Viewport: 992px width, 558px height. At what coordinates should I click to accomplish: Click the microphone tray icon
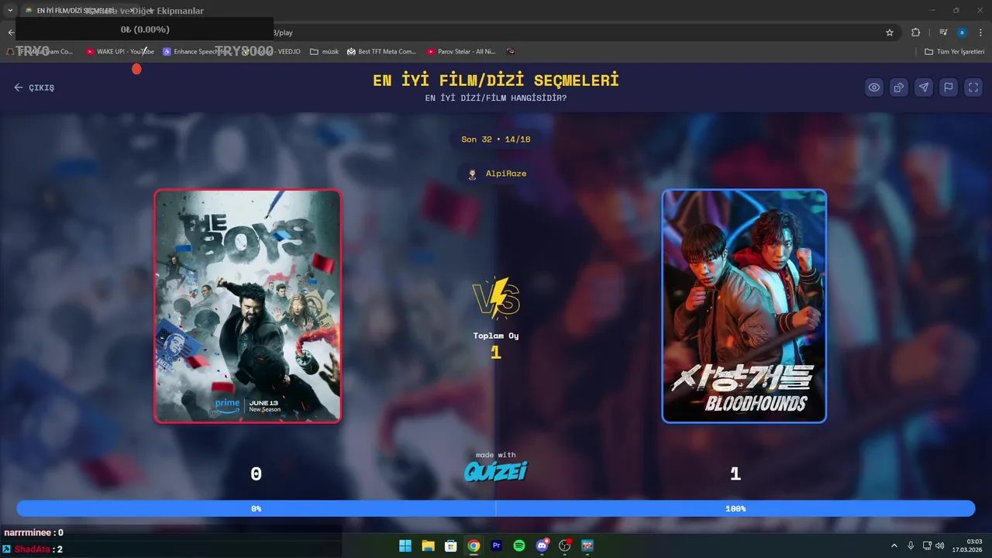[911, 546]
